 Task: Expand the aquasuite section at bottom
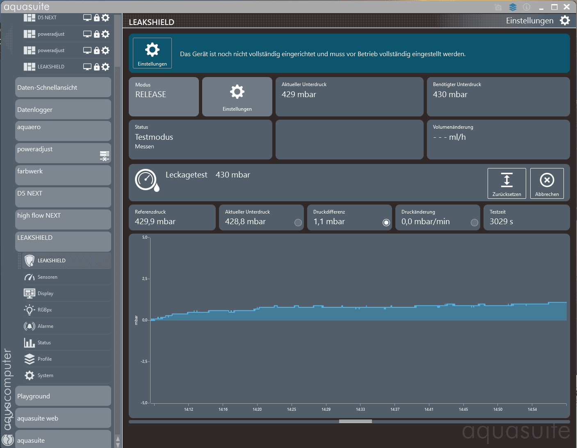click(63, 439)
